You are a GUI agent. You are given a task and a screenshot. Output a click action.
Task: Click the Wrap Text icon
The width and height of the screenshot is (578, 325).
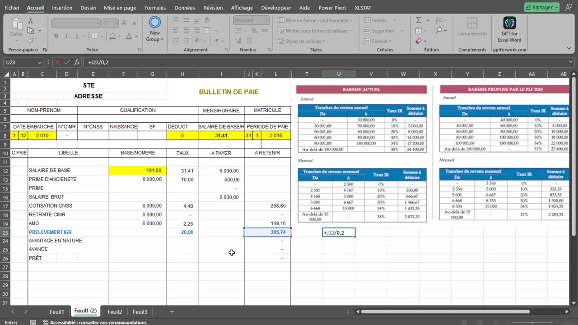click(207, 20)
